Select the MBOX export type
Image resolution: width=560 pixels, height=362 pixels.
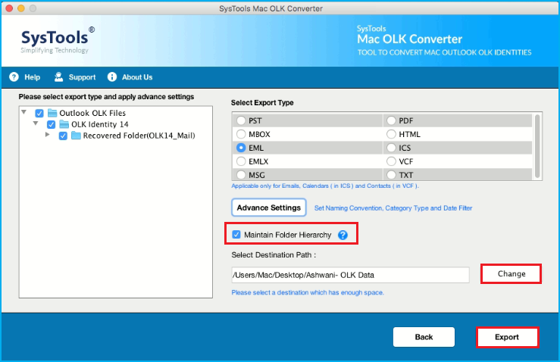pyautogui.click(x=241, y=134)
